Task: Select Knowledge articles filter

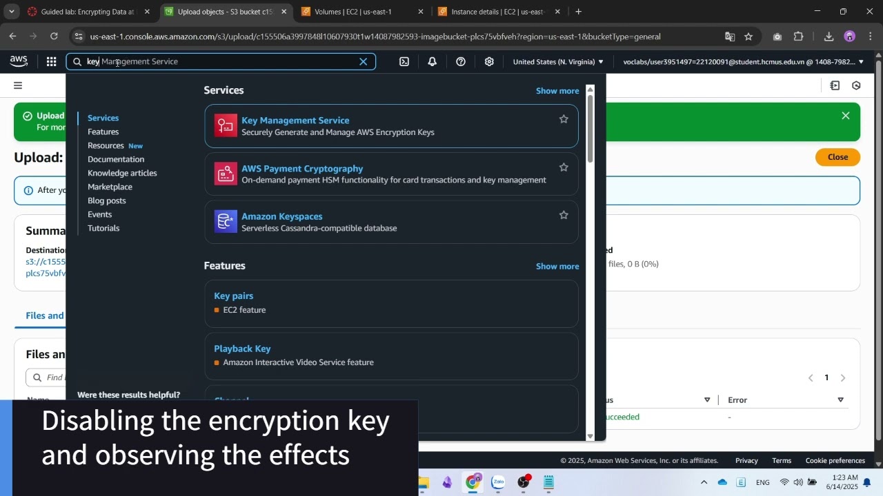Action: coord(122,173)
